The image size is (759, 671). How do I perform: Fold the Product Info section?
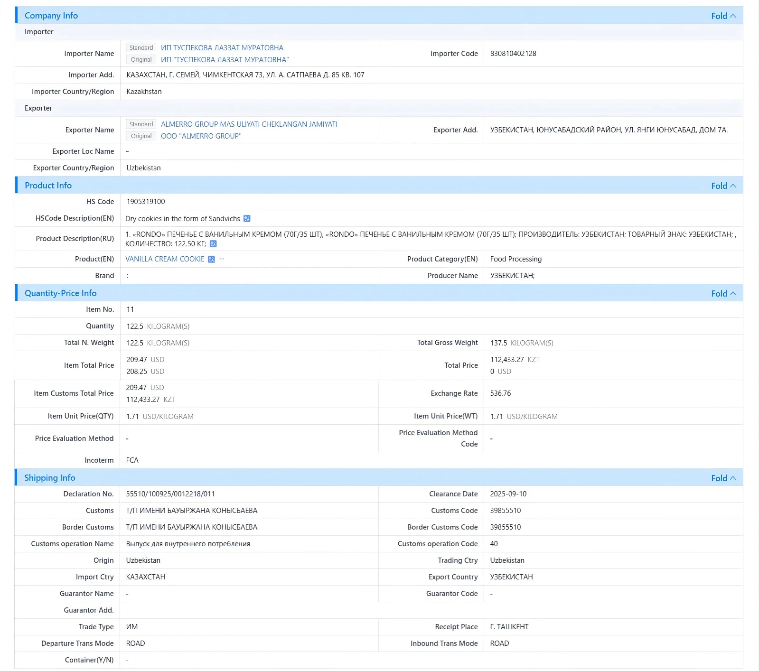[723, 186]
